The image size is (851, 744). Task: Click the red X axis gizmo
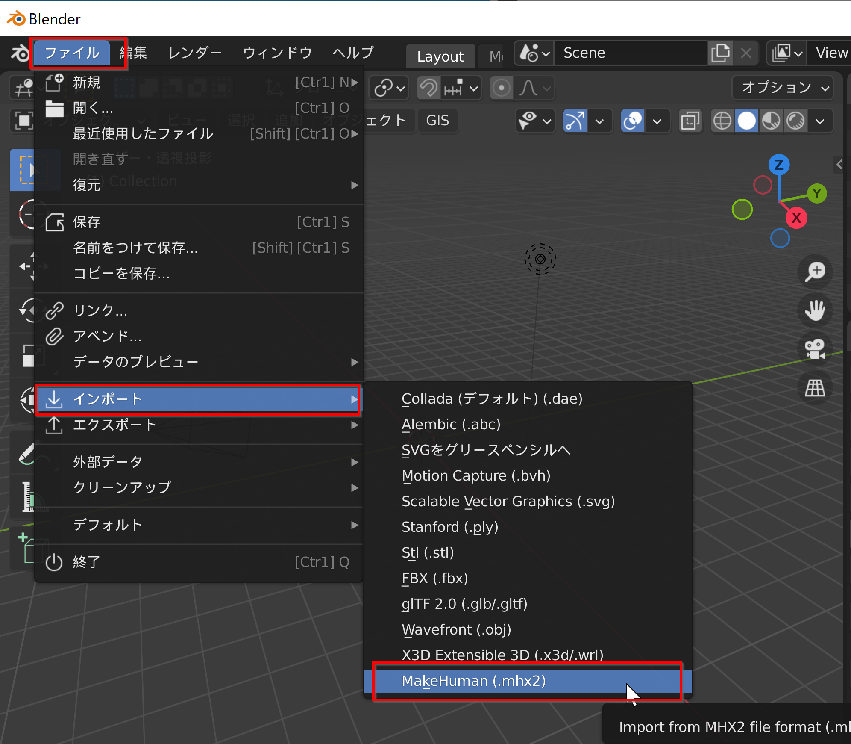coord(796,218)
